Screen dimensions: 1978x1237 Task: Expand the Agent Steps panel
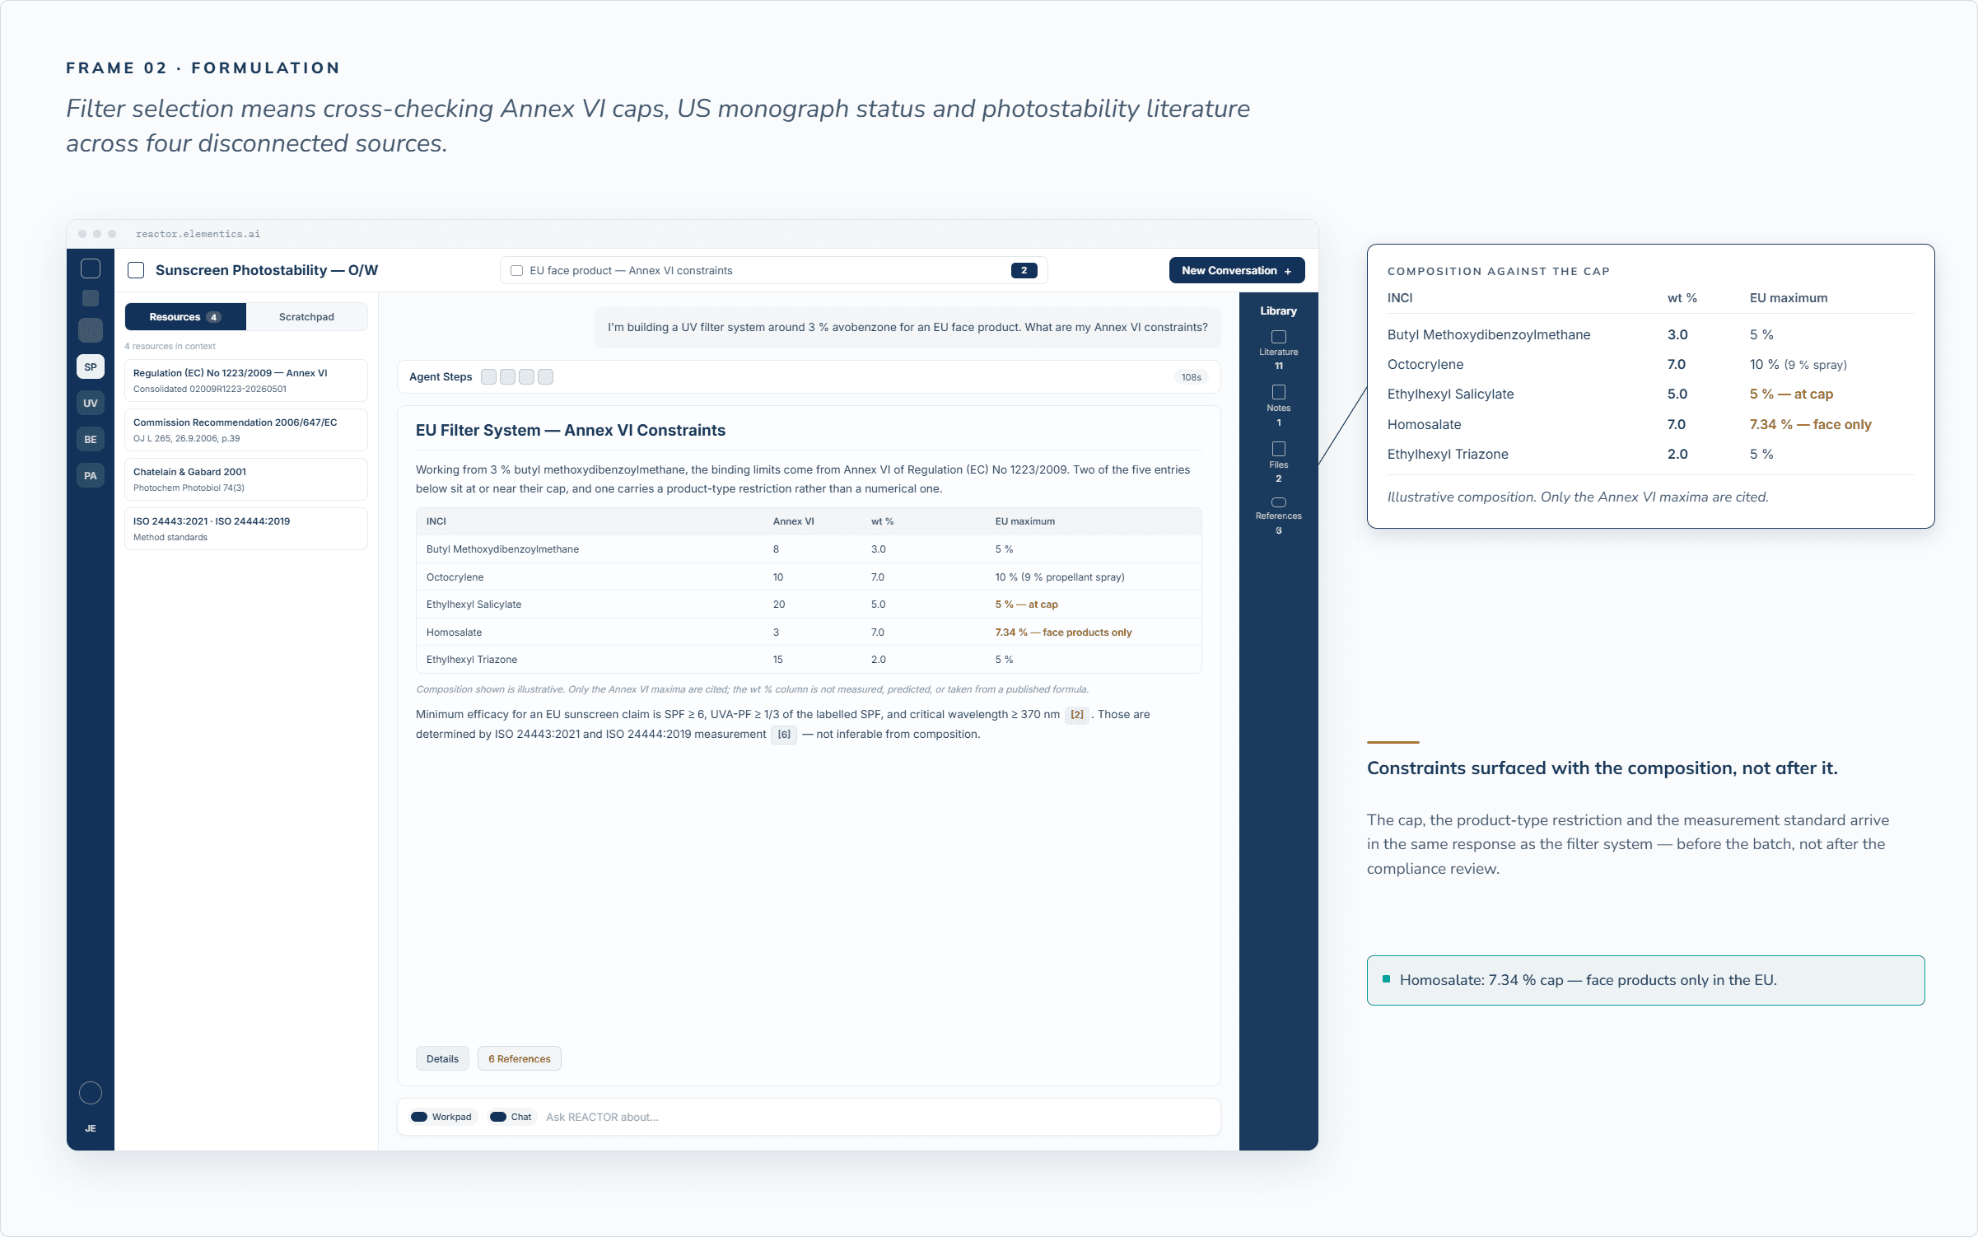pyautogui.click(x=808, y=376)
